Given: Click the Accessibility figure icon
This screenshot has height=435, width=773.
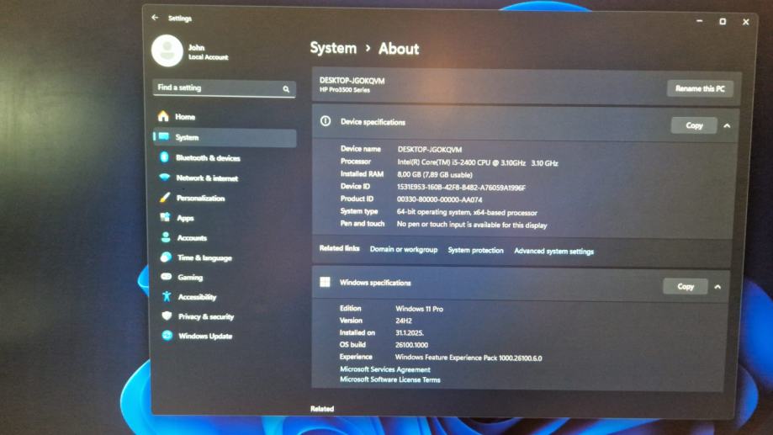Looking at the screenshot, I should click(x=167, y=296).
